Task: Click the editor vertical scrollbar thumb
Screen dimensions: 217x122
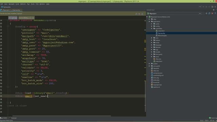Action: pos(145,96)
